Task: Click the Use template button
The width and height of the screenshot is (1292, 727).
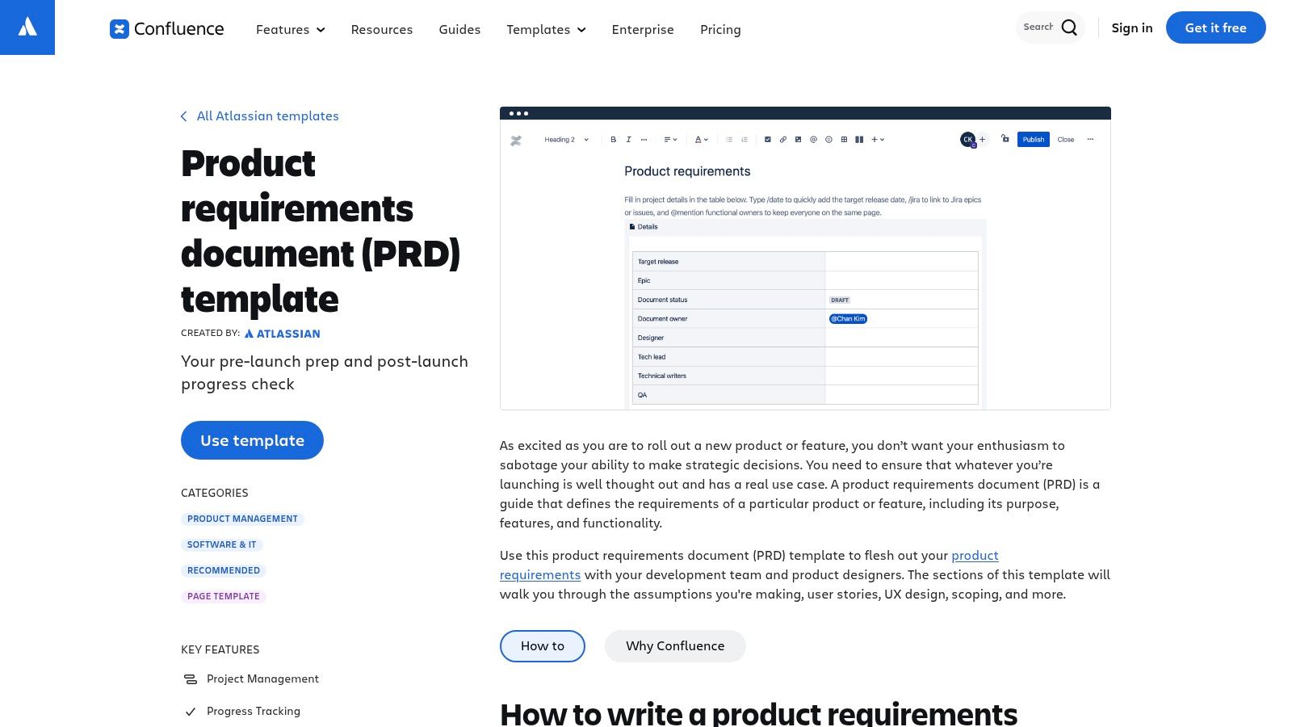Action: coord(252,440)
